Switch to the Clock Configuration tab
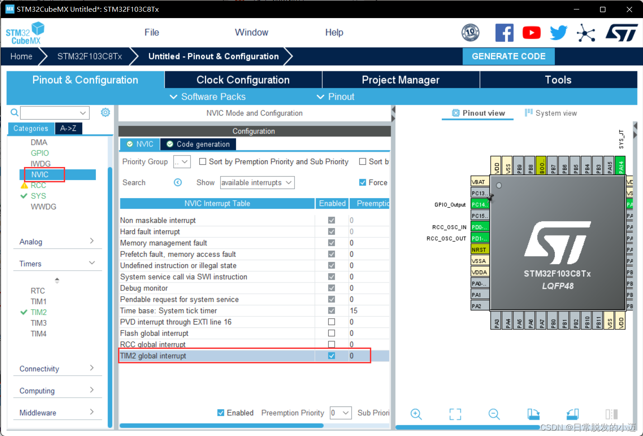 click(243, 80)
